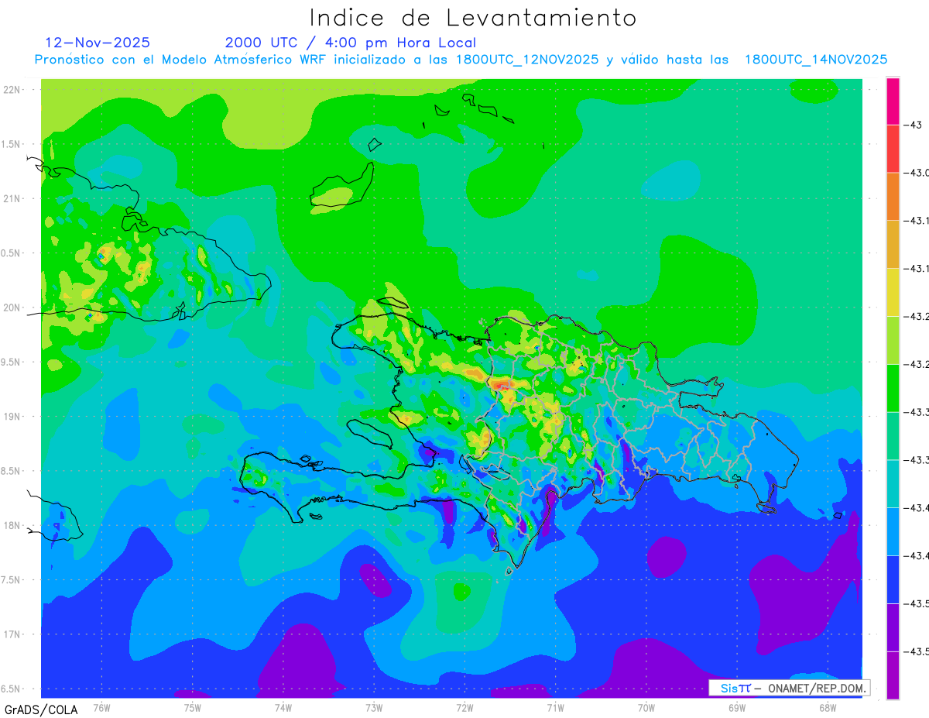
Task: Click the '6.5N' latitude label
Action: [x=12, y=689]
